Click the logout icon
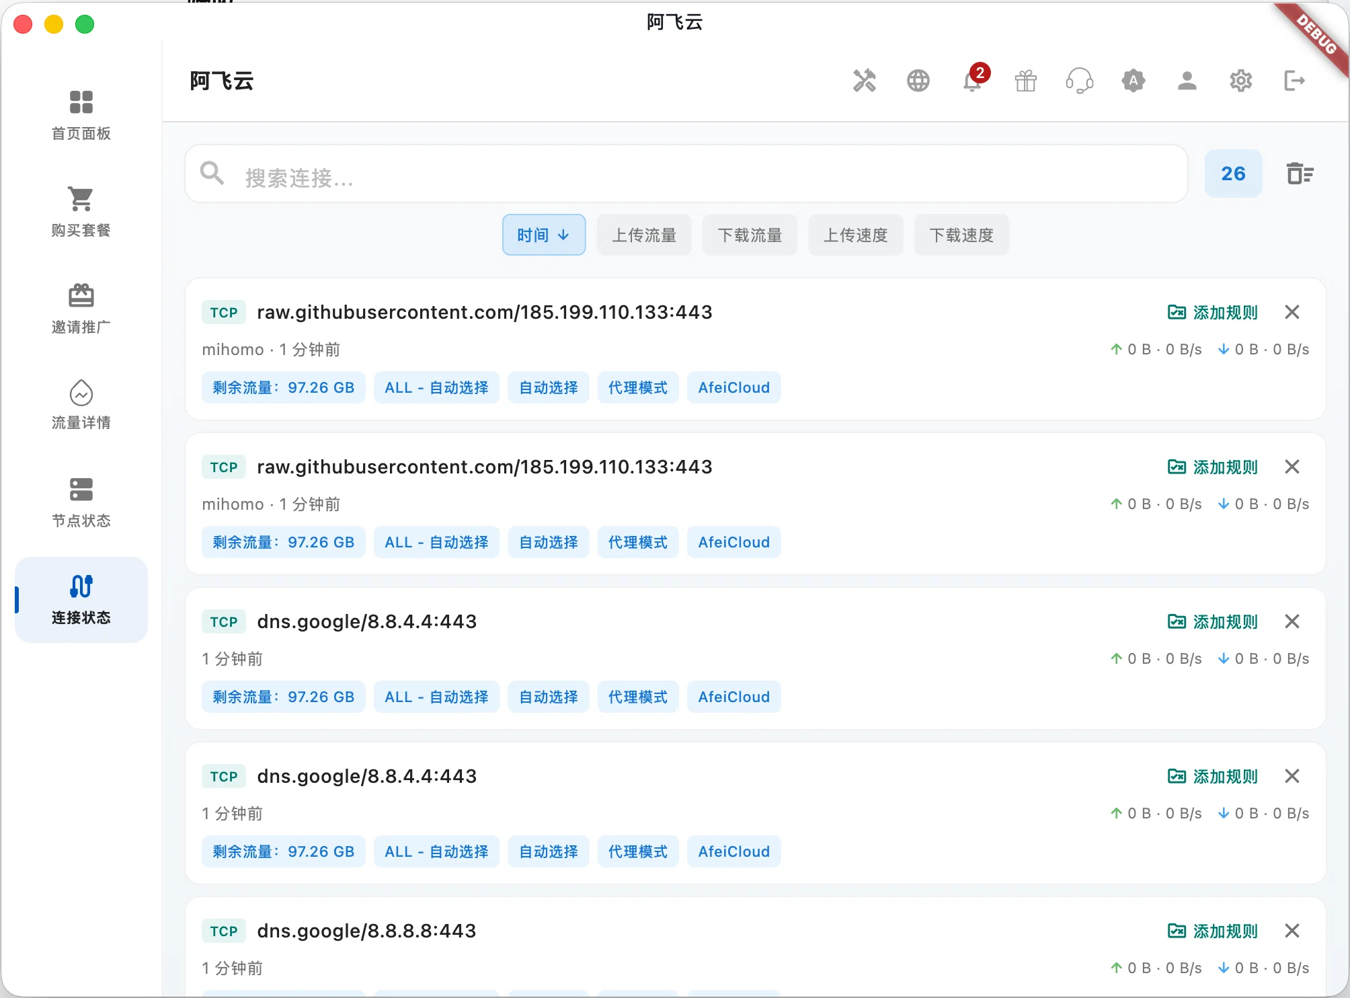The height and width of the screenshot is (998, 1350). click(1295, 81)
